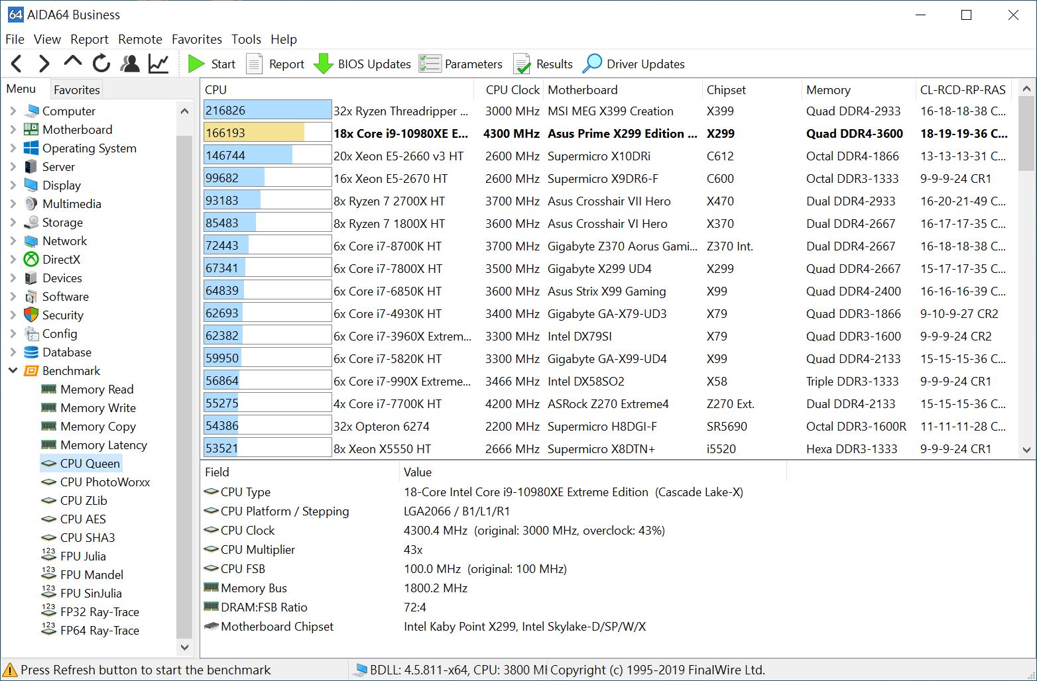The height and width of the screenshot is (681, 1037).
Task: Expand the Computer tree node
Action: pyautogui.click(x=13, y=111)
